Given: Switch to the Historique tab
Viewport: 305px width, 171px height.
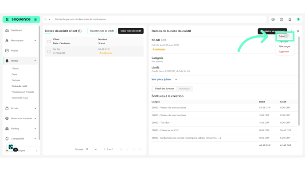Looking at the screenshot, I should click(x=184, y=89).
